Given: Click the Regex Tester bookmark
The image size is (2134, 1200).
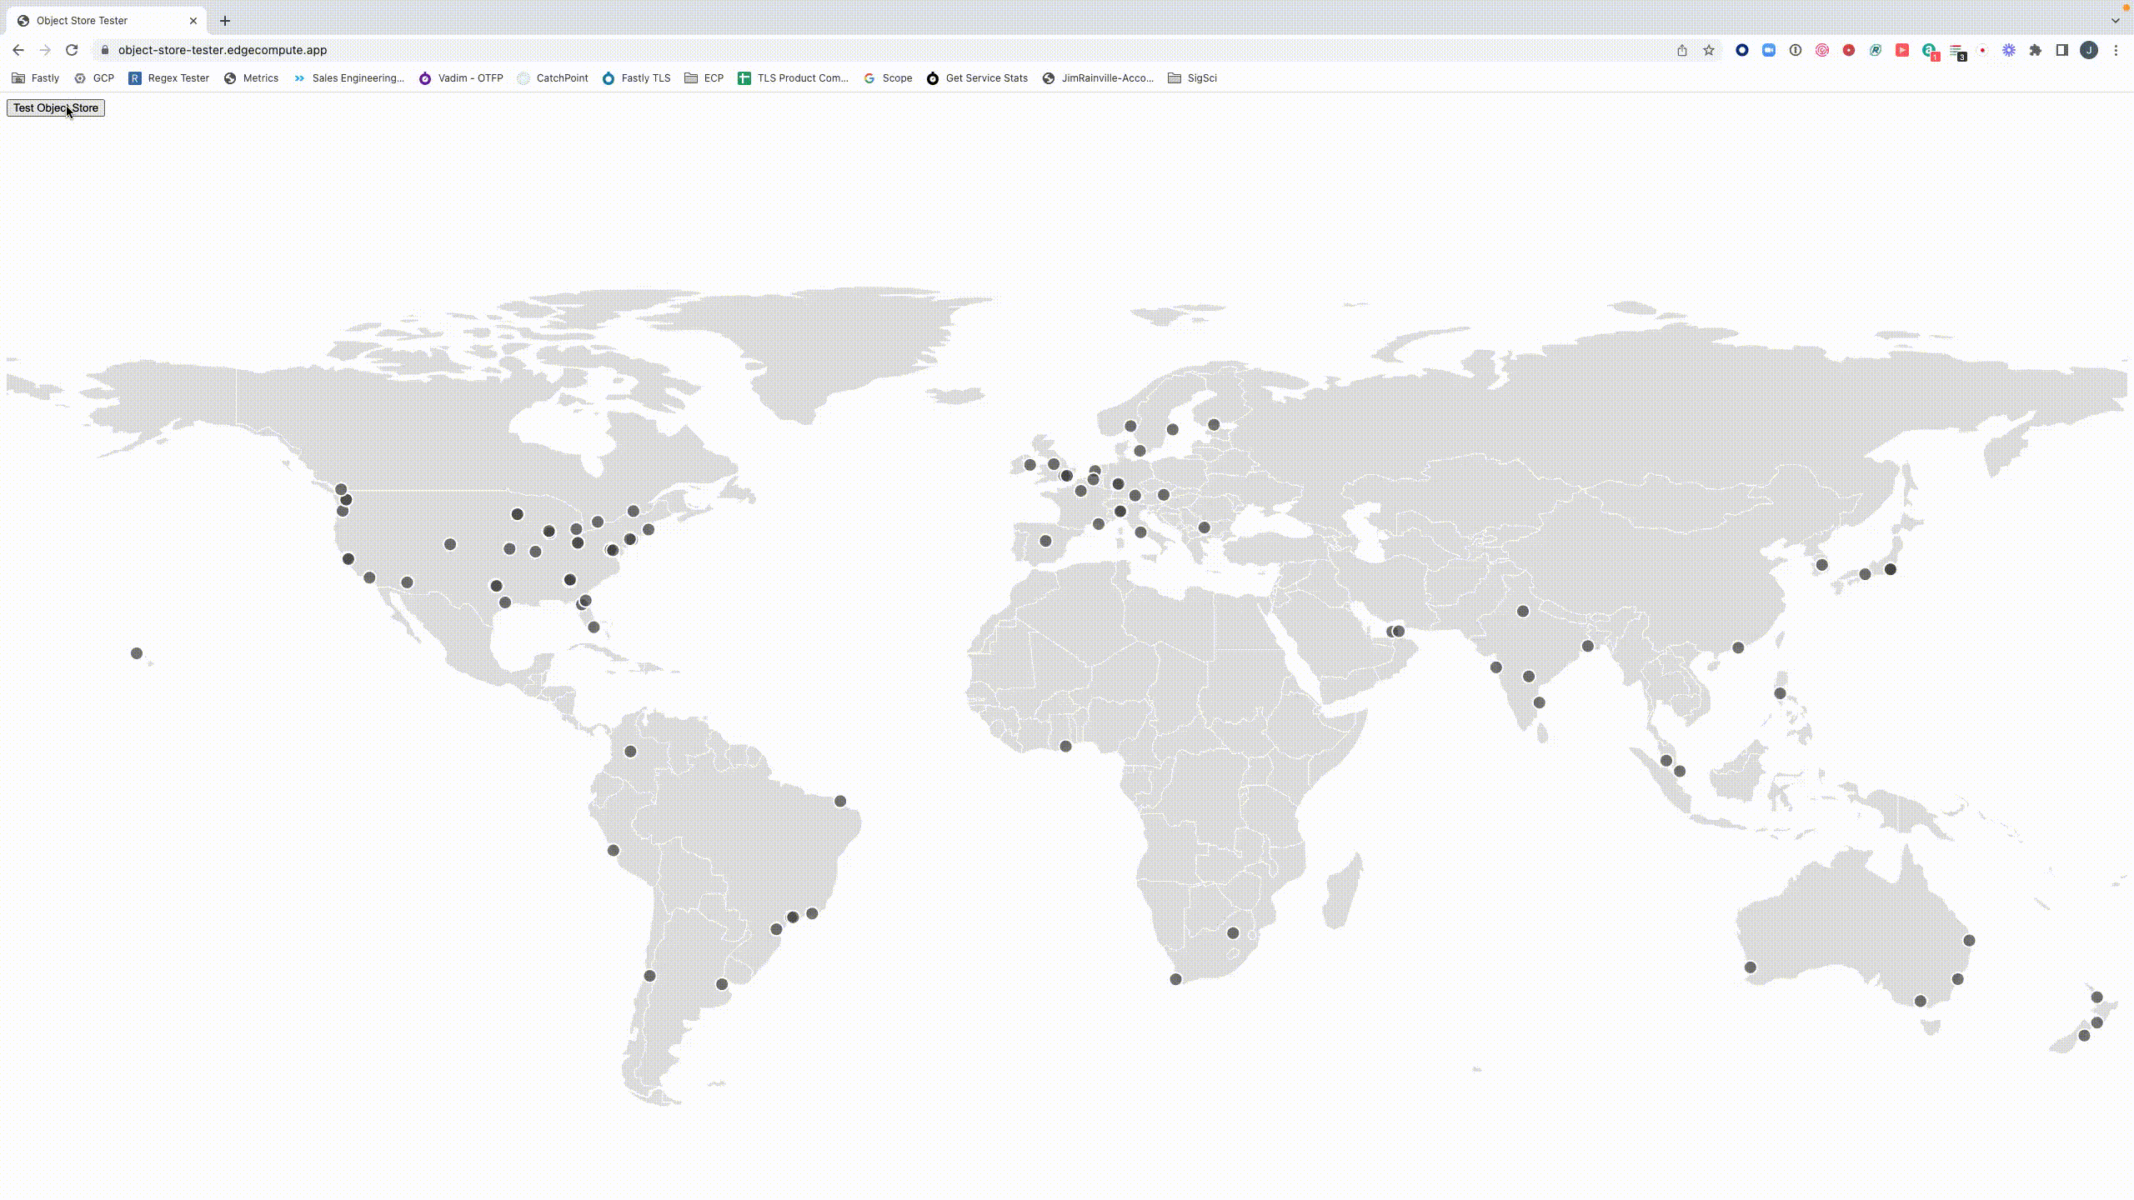Looking at the screenshot, I should click(179, 77).
